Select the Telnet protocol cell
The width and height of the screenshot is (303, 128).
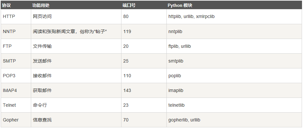click(x=16, y=105)
